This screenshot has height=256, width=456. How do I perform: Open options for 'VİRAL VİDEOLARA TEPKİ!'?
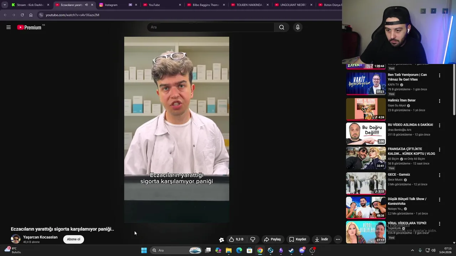pyautogui.click(x=440, y=224)
